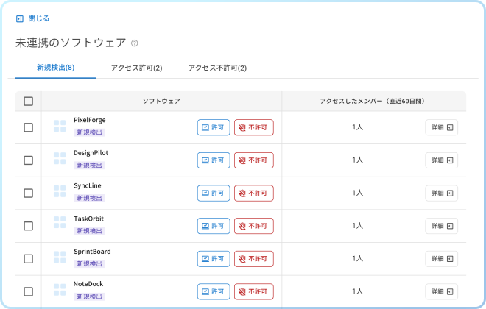Switch to the アクセス許可(2) tab

coord(136,68)
